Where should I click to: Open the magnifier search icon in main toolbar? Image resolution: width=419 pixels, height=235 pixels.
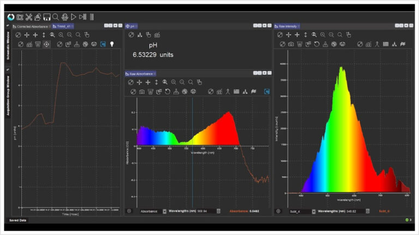pos(56,17)
